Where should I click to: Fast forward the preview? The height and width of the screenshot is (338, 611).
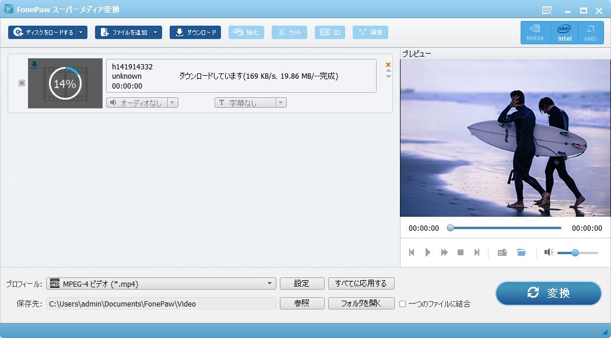click(444, 252)
